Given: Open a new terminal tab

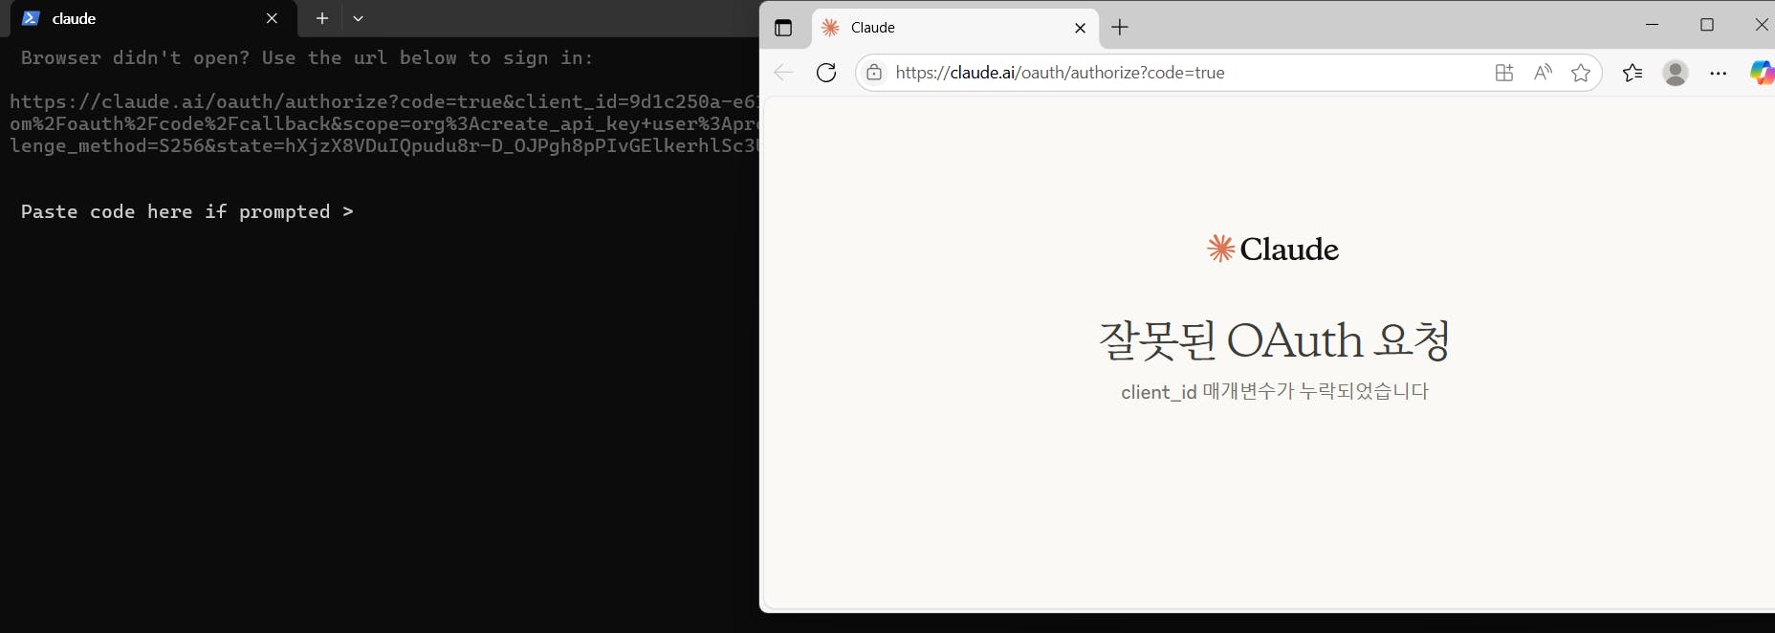Looking at the screenshot, I should (x=322, y=18).
